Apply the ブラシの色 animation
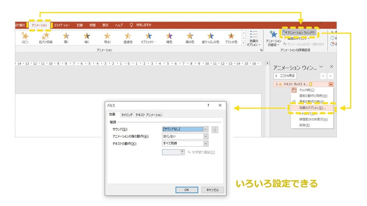The height and width of the screenshot is (206, 367). point(232,36)
